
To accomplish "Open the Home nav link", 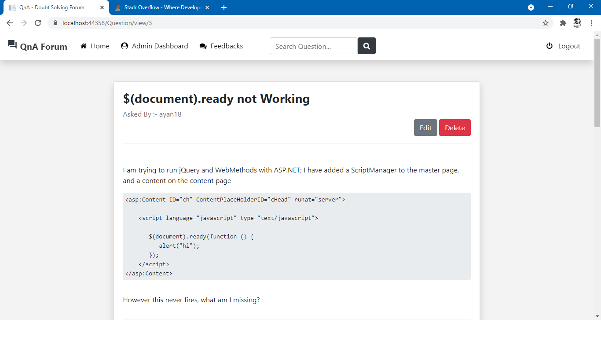I will click(x=95, y=46).
